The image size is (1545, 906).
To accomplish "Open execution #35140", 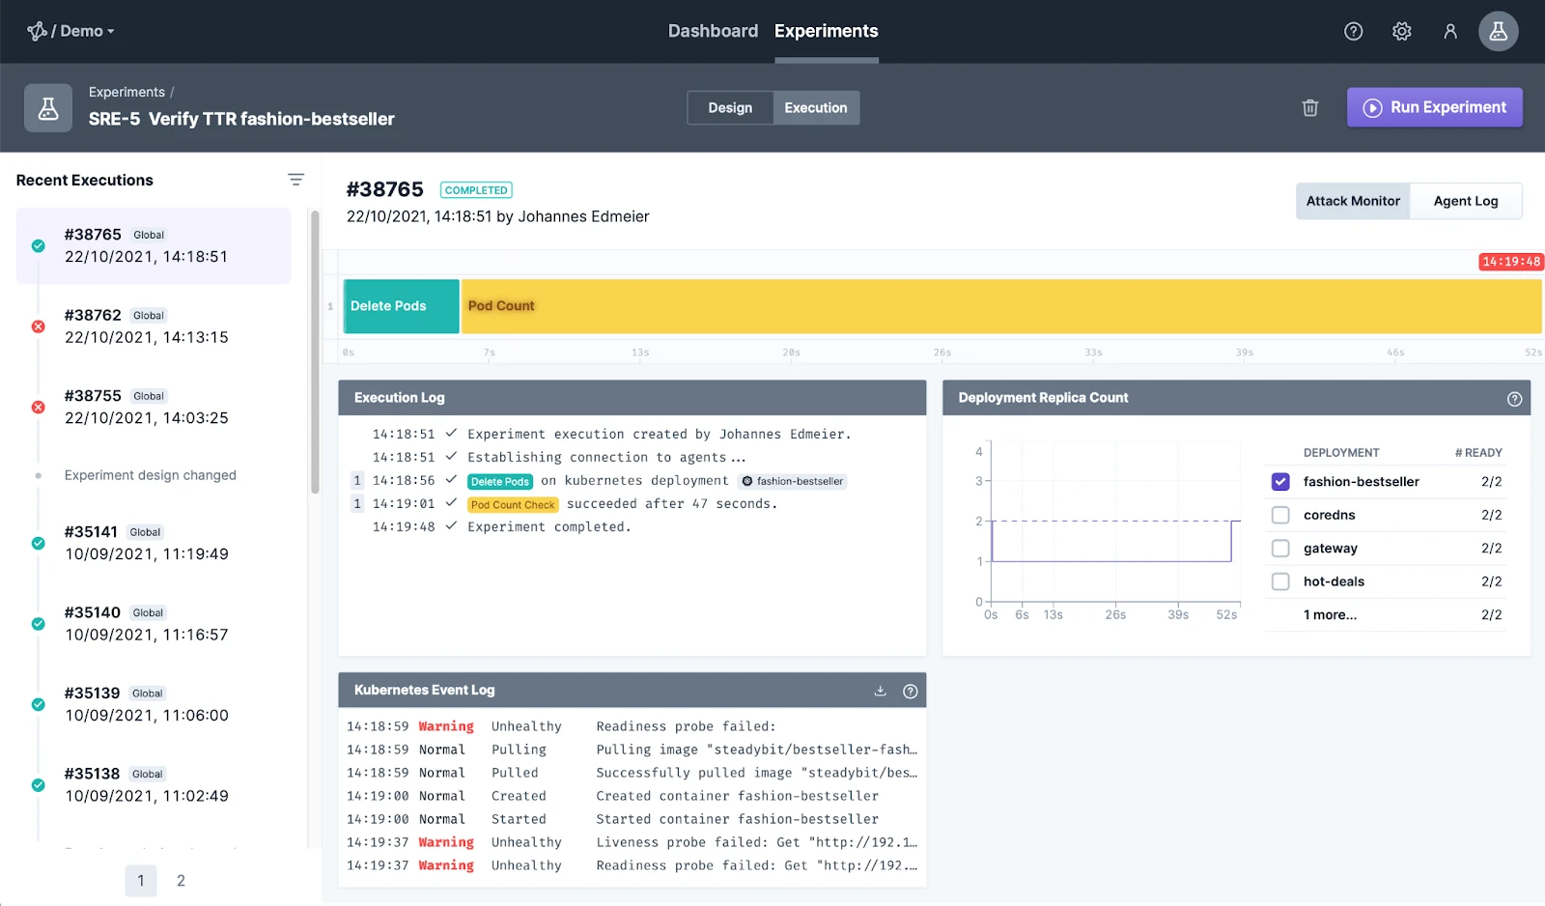I will click(154, 624).
